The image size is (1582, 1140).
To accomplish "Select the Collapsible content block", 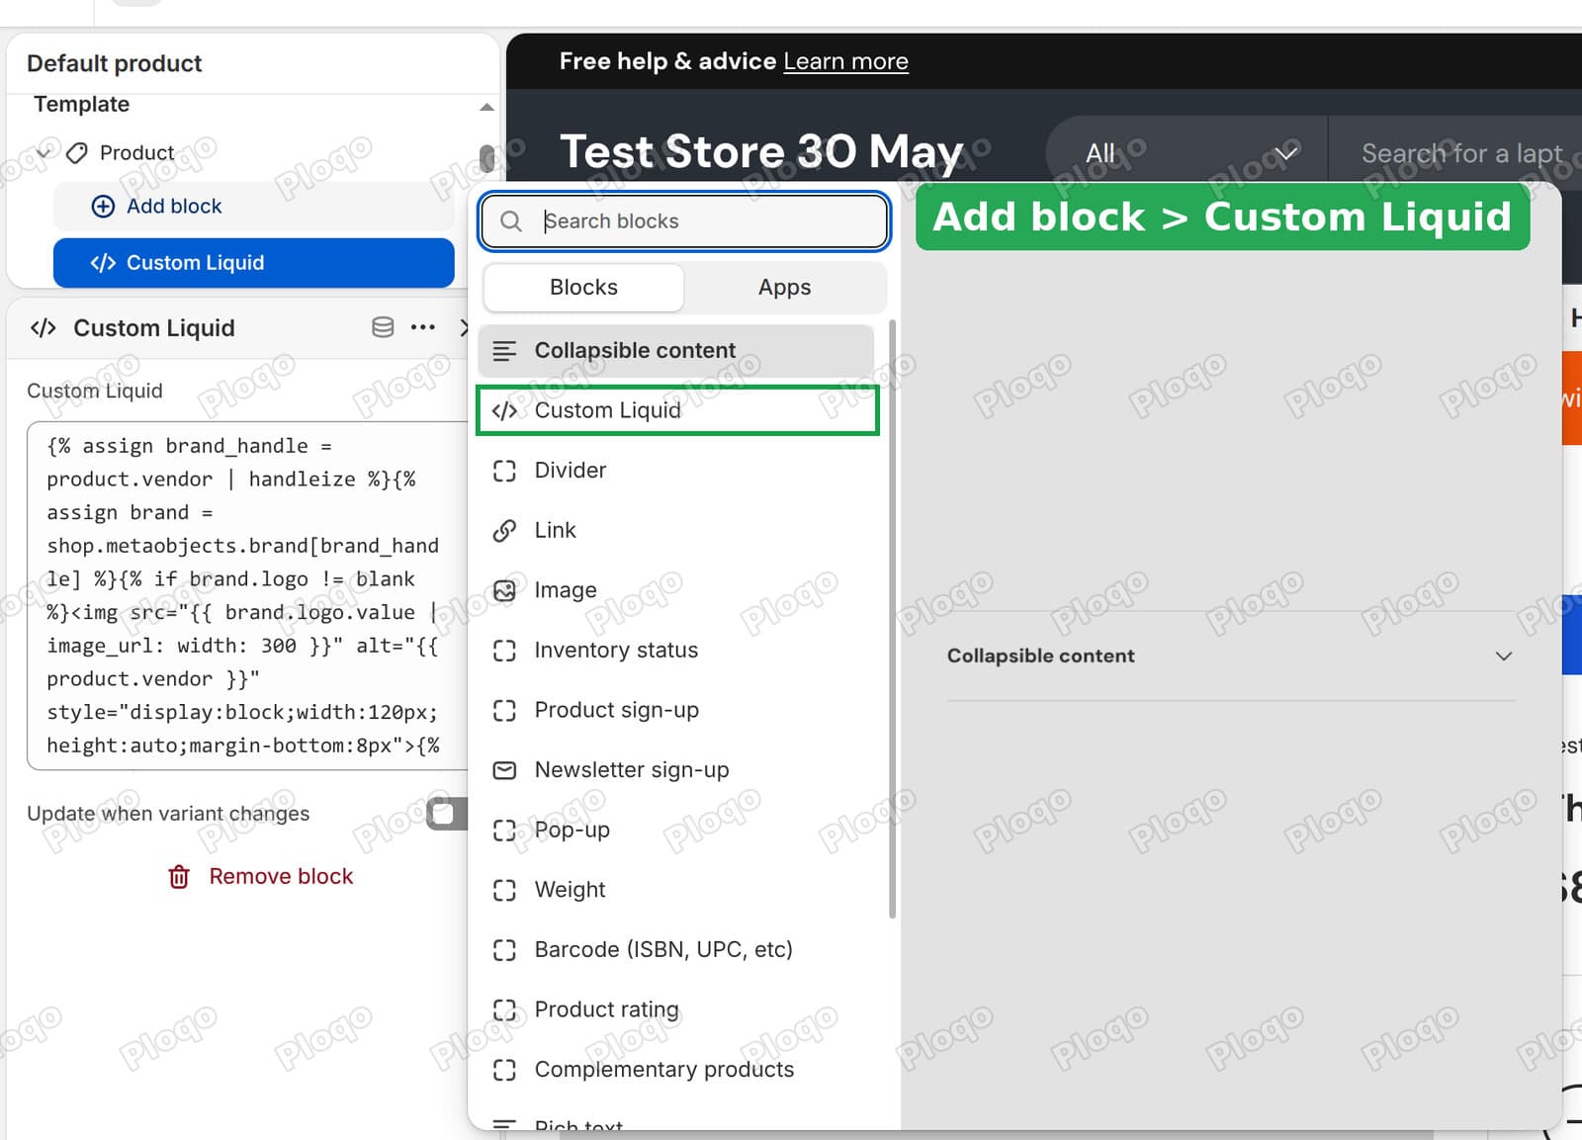I will (x=676, y=350).
